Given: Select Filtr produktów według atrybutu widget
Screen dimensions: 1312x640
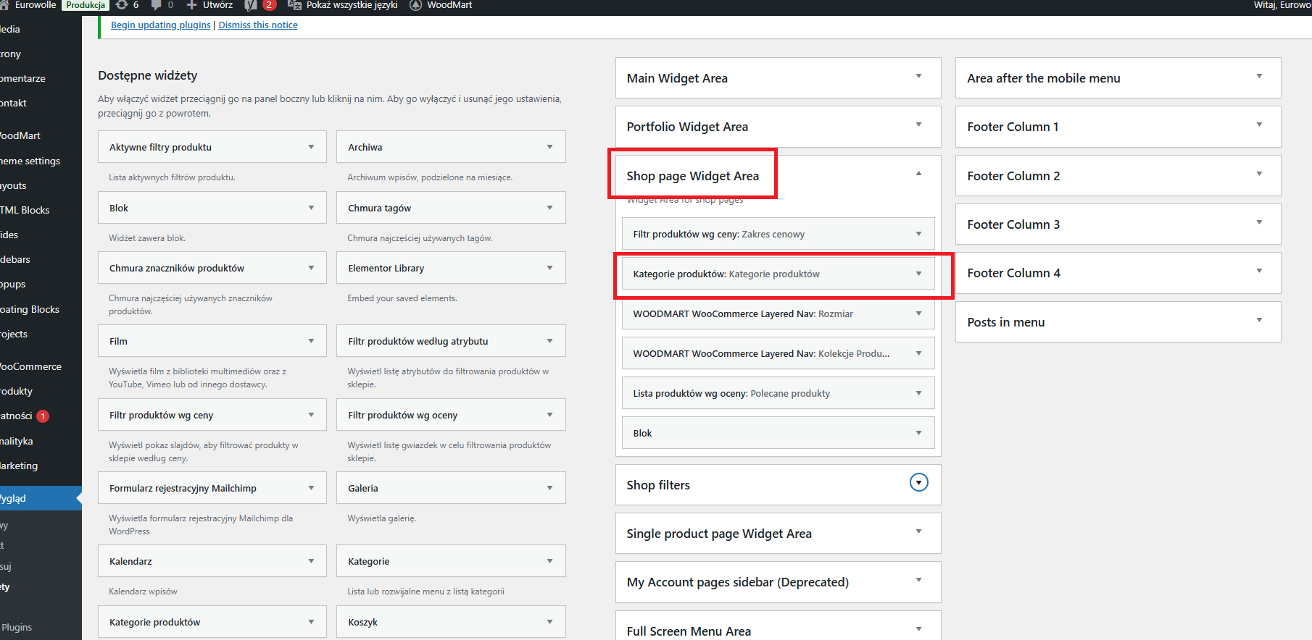Looking at the screenshot, I should 451,341.
